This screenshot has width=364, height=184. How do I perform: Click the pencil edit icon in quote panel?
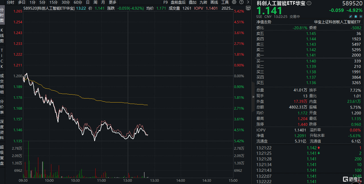tap(350, 17)
